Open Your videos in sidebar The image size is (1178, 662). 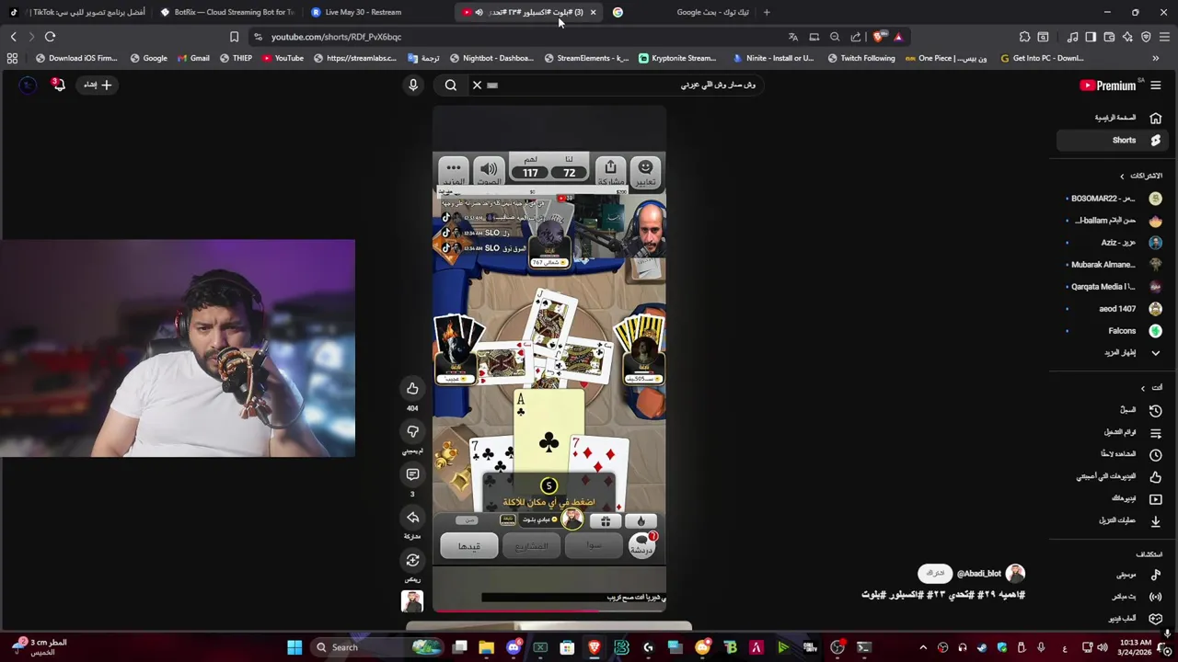1112,498
